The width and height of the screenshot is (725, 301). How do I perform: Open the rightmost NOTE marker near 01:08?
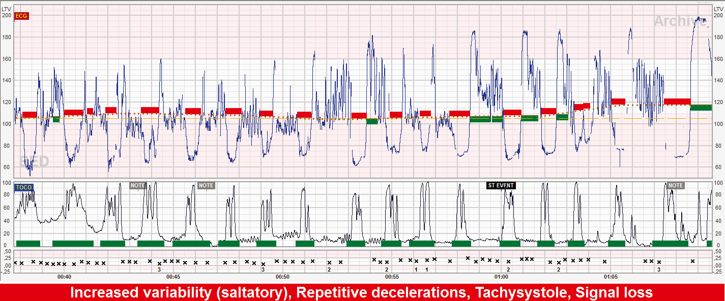(x=676, y=185)
